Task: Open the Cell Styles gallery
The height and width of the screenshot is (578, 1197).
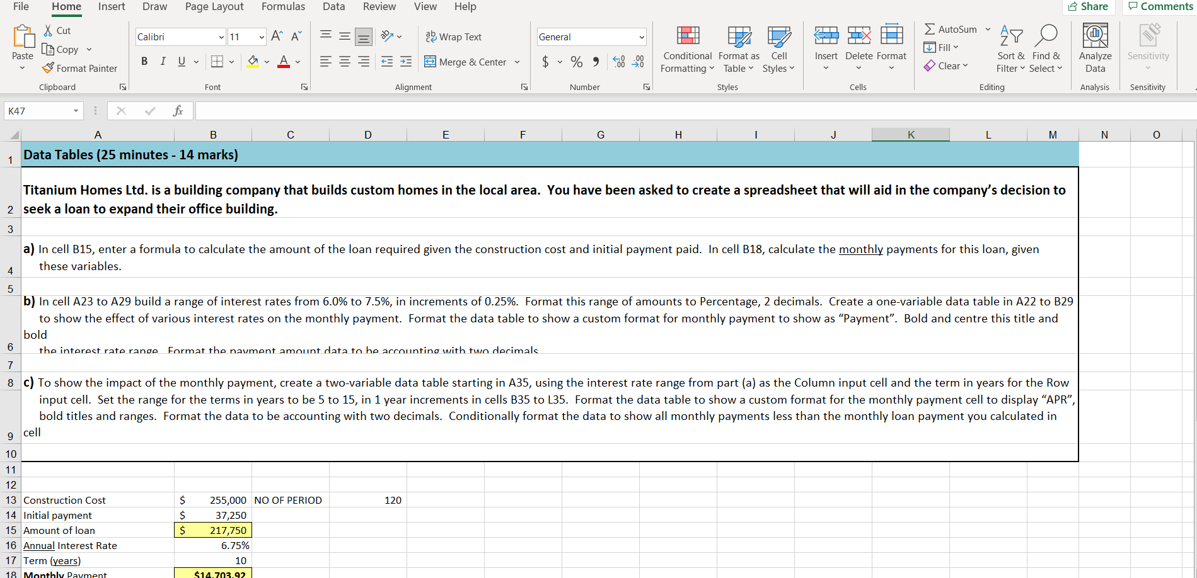Action: click(779, 50)
